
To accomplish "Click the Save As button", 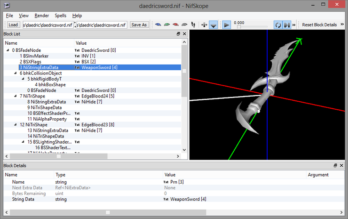I will [x=139, y=24].
